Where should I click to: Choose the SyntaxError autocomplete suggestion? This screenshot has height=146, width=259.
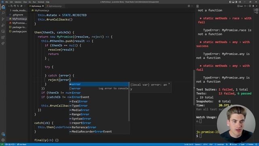click(99, 119)
